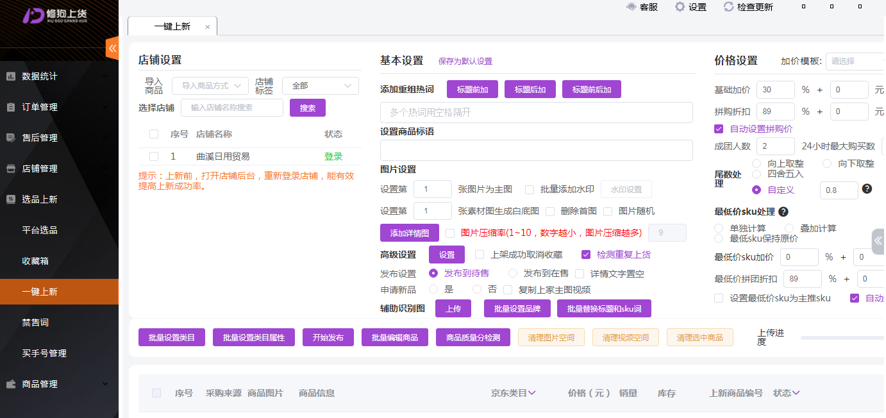The width and height of the screenshot is (886, 418).
Task: Go to 禁售词 in the sidebar
Action: [35, 322]
